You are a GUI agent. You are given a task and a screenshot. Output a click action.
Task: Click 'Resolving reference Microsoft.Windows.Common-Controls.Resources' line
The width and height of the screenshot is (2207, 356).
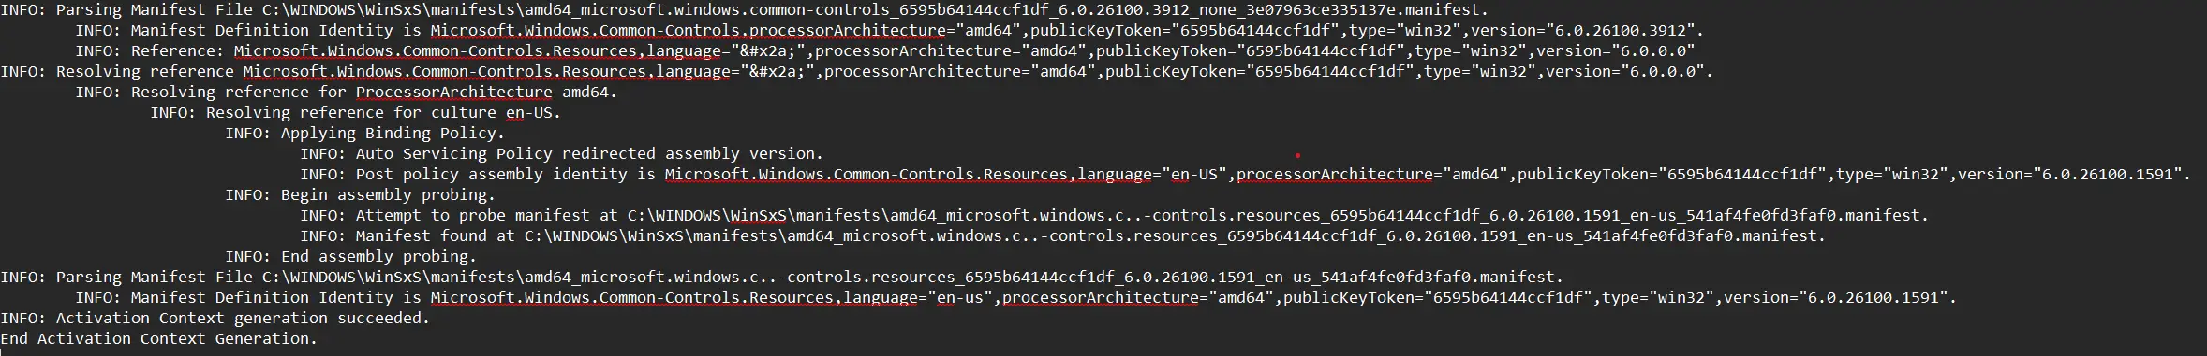(x=856, y=71)
